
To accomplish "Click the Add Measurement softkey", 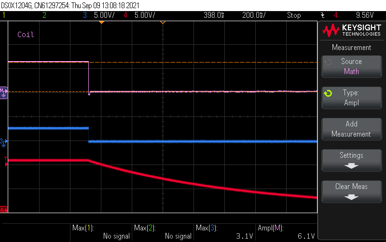I will tap(352, 129).
